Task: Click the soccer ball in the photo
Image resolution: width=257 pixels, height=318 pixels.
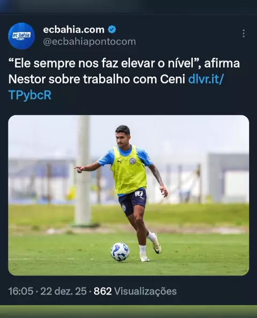Action: tap(120, 252)
